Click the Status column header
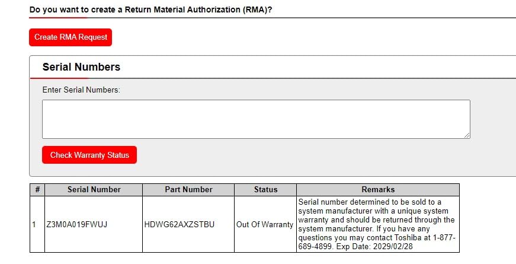Viewport: 516px width, 264px height. coord(265,190)
